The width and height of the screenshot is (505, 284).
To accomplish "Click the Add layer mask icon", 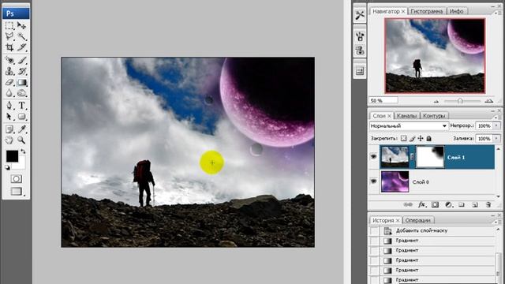I will click(435, 205).
